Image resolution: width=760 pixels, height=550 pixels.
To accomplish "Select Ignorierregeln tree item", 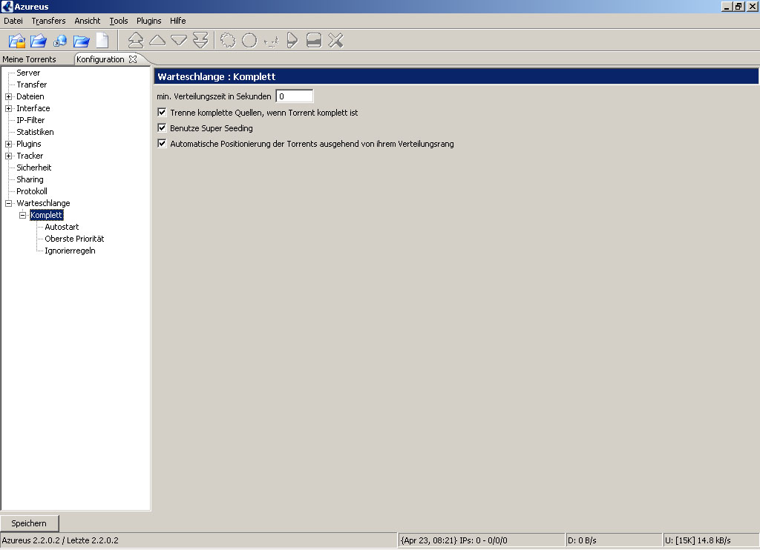I will pos(70,251).
